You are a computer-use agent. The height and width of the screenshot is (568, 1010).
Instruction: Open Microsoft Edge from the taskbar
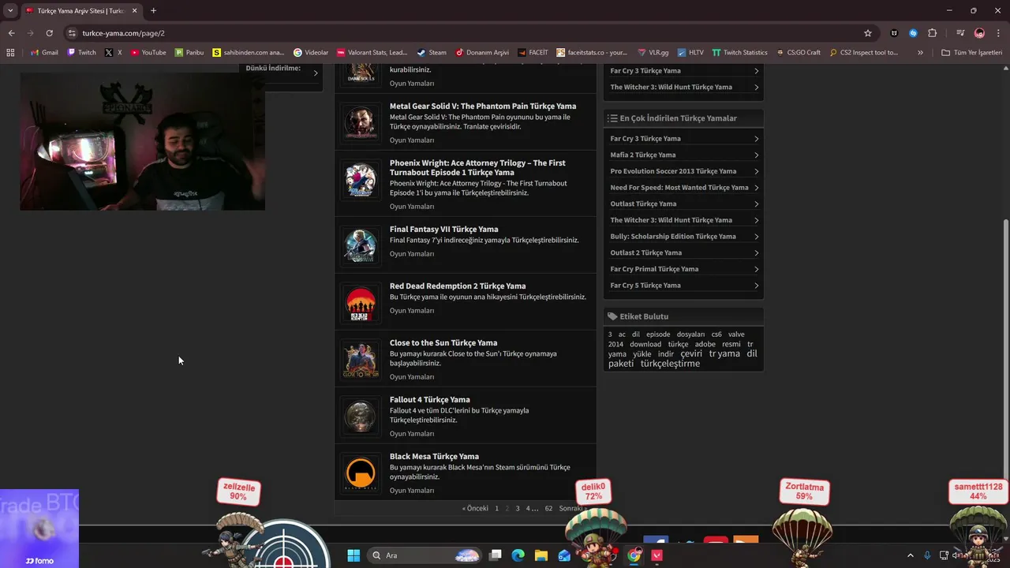click(518, 555)
